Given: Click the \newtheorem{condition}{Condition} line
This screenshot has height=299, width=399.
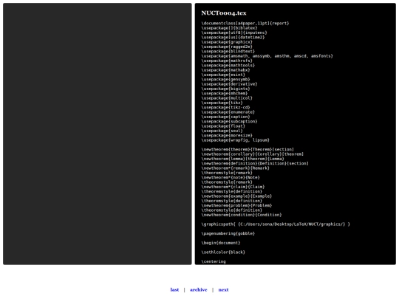Looking at the screenshot, I should pyautogui.click(x=242, y=215).
